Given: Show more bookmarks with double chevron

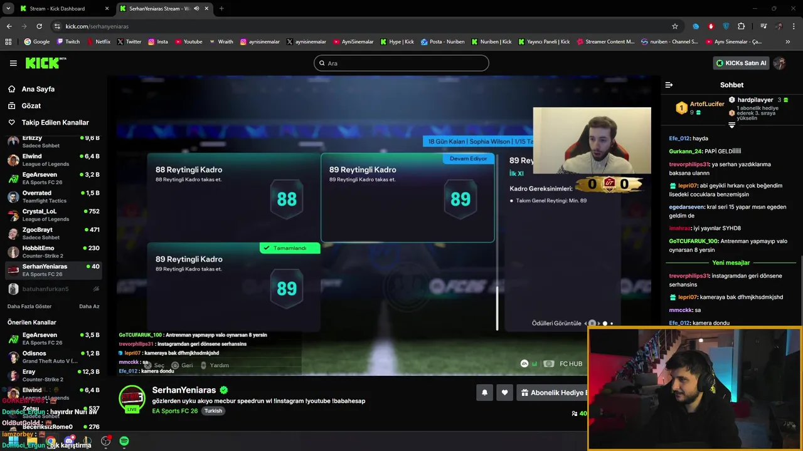Looking at the screenshot, I should pyautogui.click(x=788, y=42).
